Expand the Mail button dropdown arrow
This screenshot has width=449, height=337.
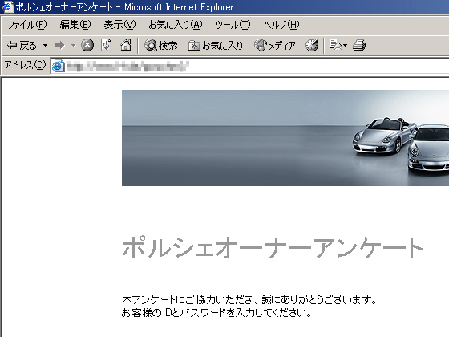point(346,45)
